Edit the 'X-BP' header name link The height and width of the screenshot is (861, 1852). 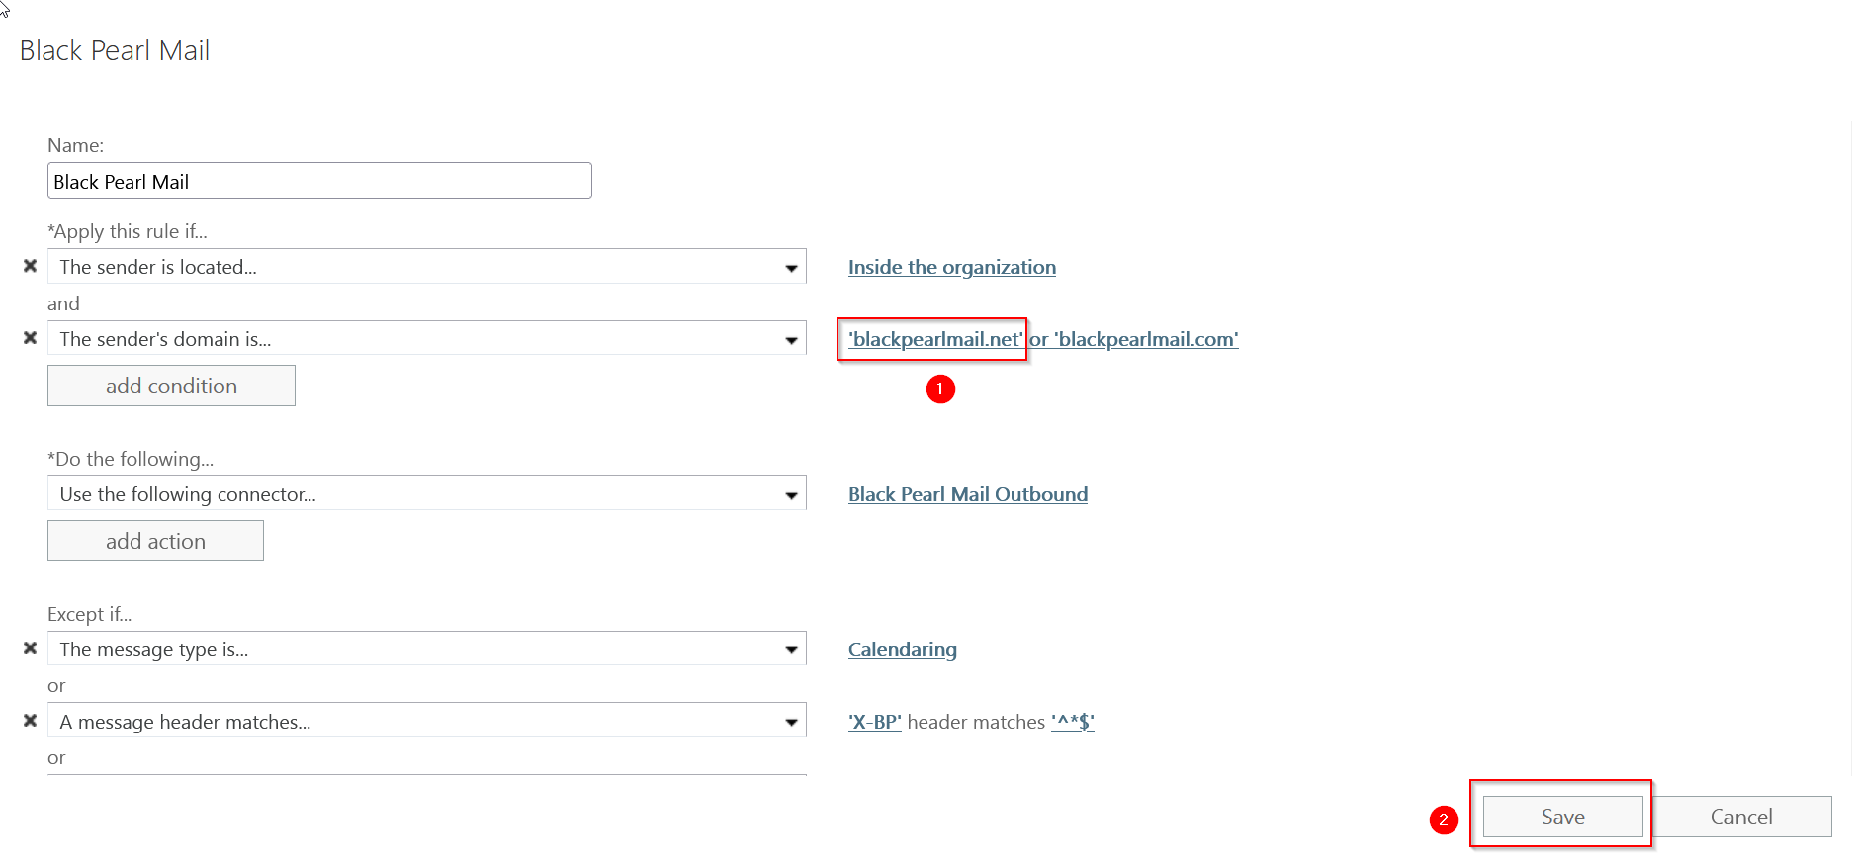(x=874, y=722)
